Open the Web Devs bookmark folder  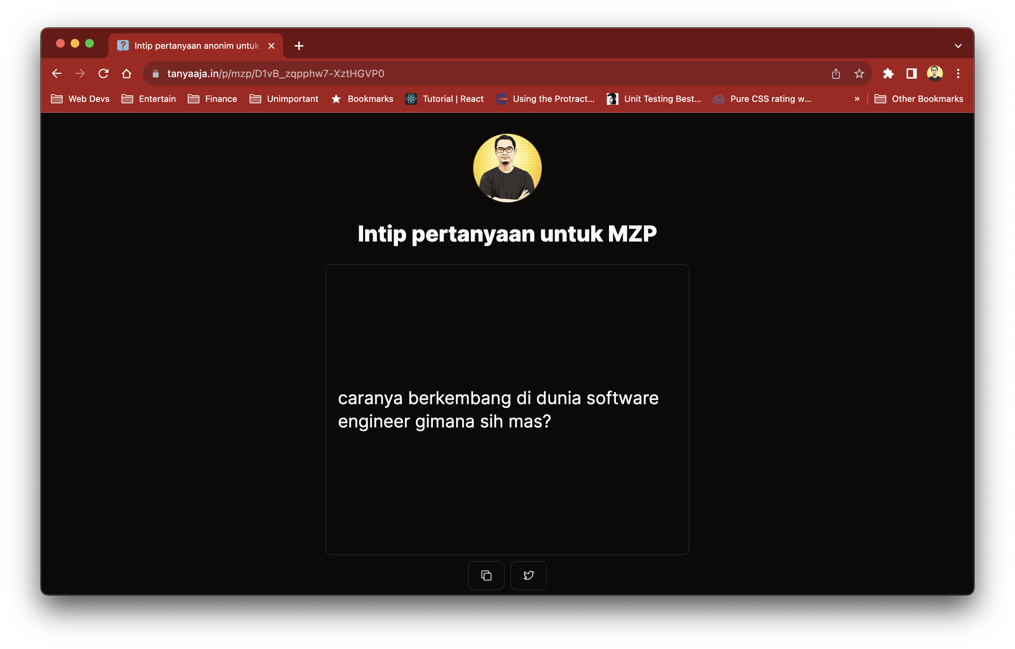tap(80, 99)
